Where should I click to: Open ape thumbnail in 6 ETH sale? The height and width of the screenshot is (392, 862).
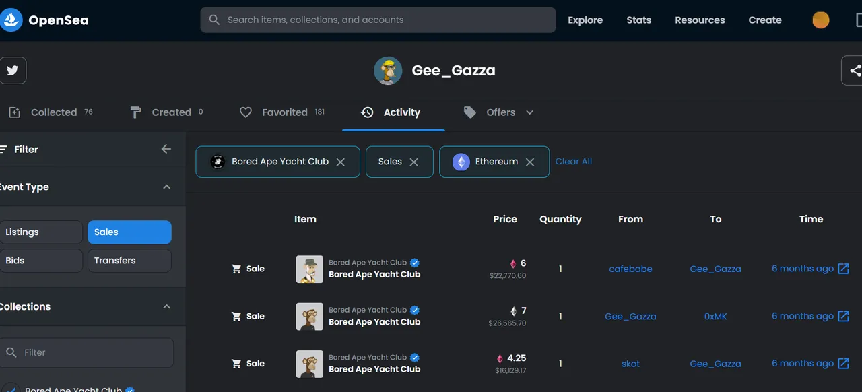point(310,269)
